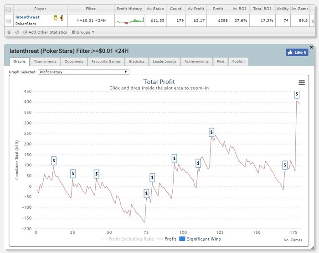
Task: Click the significant win marker near game 25
Action: point(73,174)
